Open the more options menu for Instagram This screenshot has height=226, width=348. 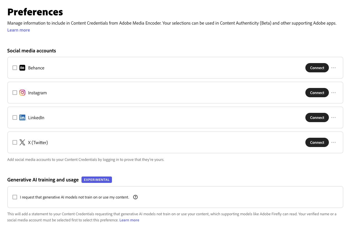tap(333, 93)
